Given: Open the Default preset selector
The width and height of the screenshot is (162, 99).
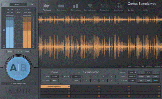Looking at the screenshot, I should (18, 4).
